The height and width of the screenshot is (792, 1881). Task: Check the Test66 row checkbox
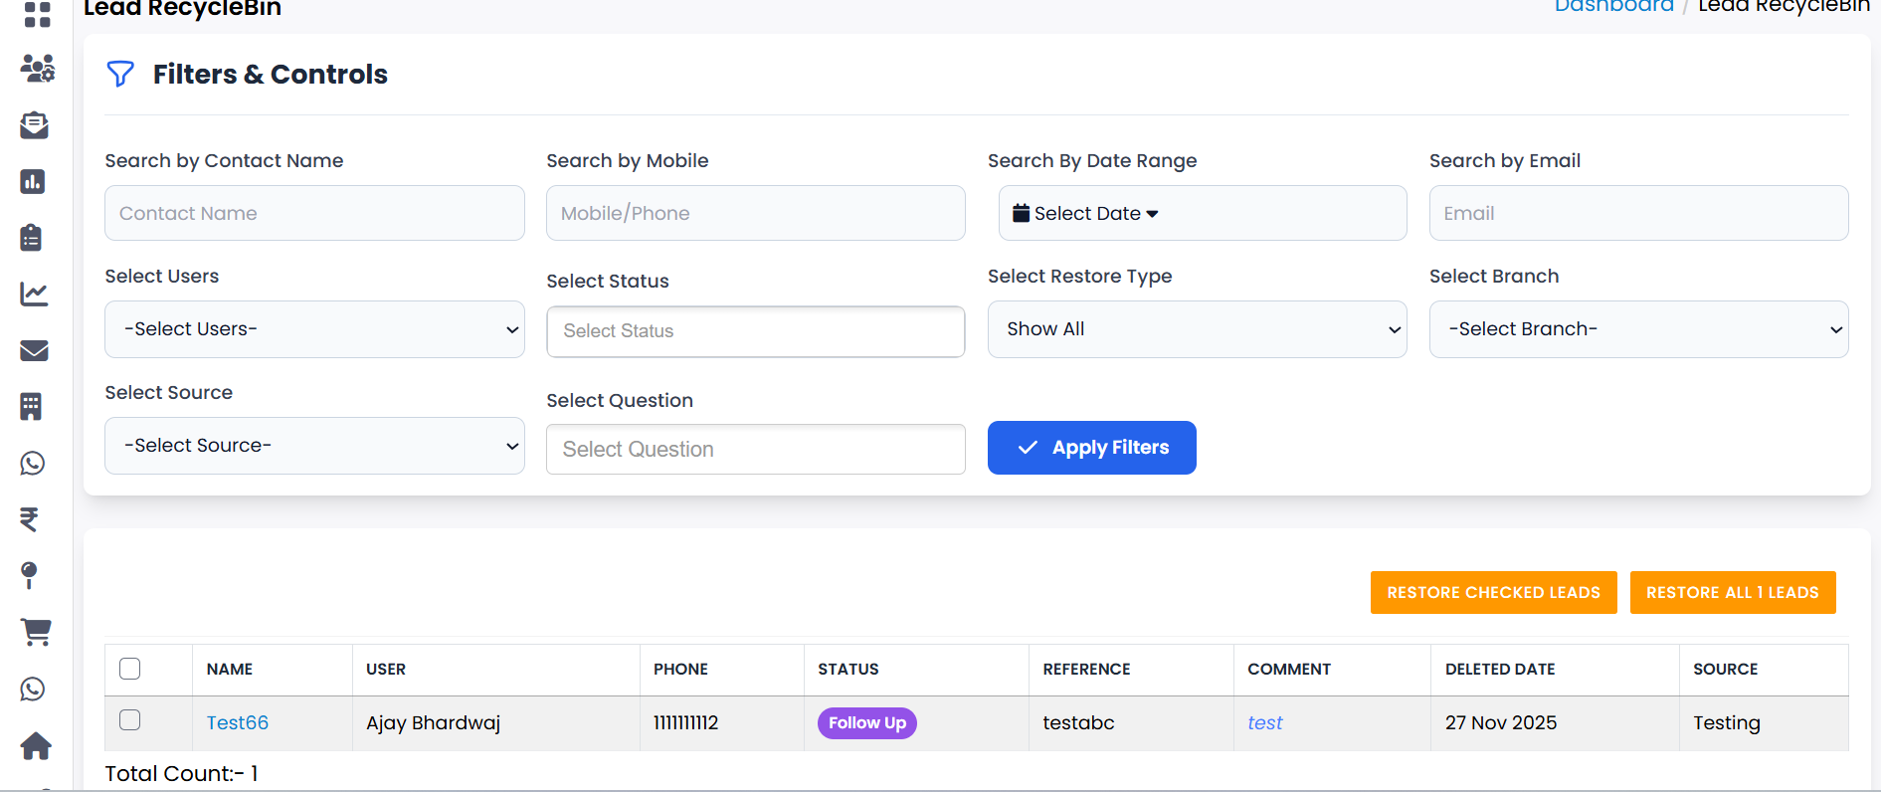click(x=130, y=720)
